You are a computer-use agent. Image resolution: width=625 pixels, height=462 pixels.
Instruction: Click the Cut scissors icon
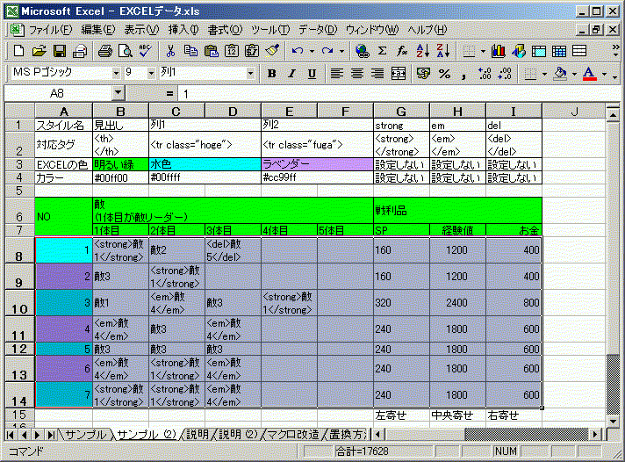tap(170, 51)
